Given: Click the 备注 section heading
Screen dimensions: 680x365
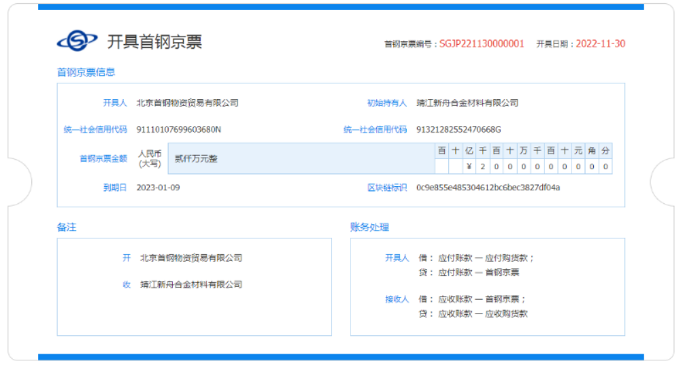Looking at the screenshot, I should [66, 227].
